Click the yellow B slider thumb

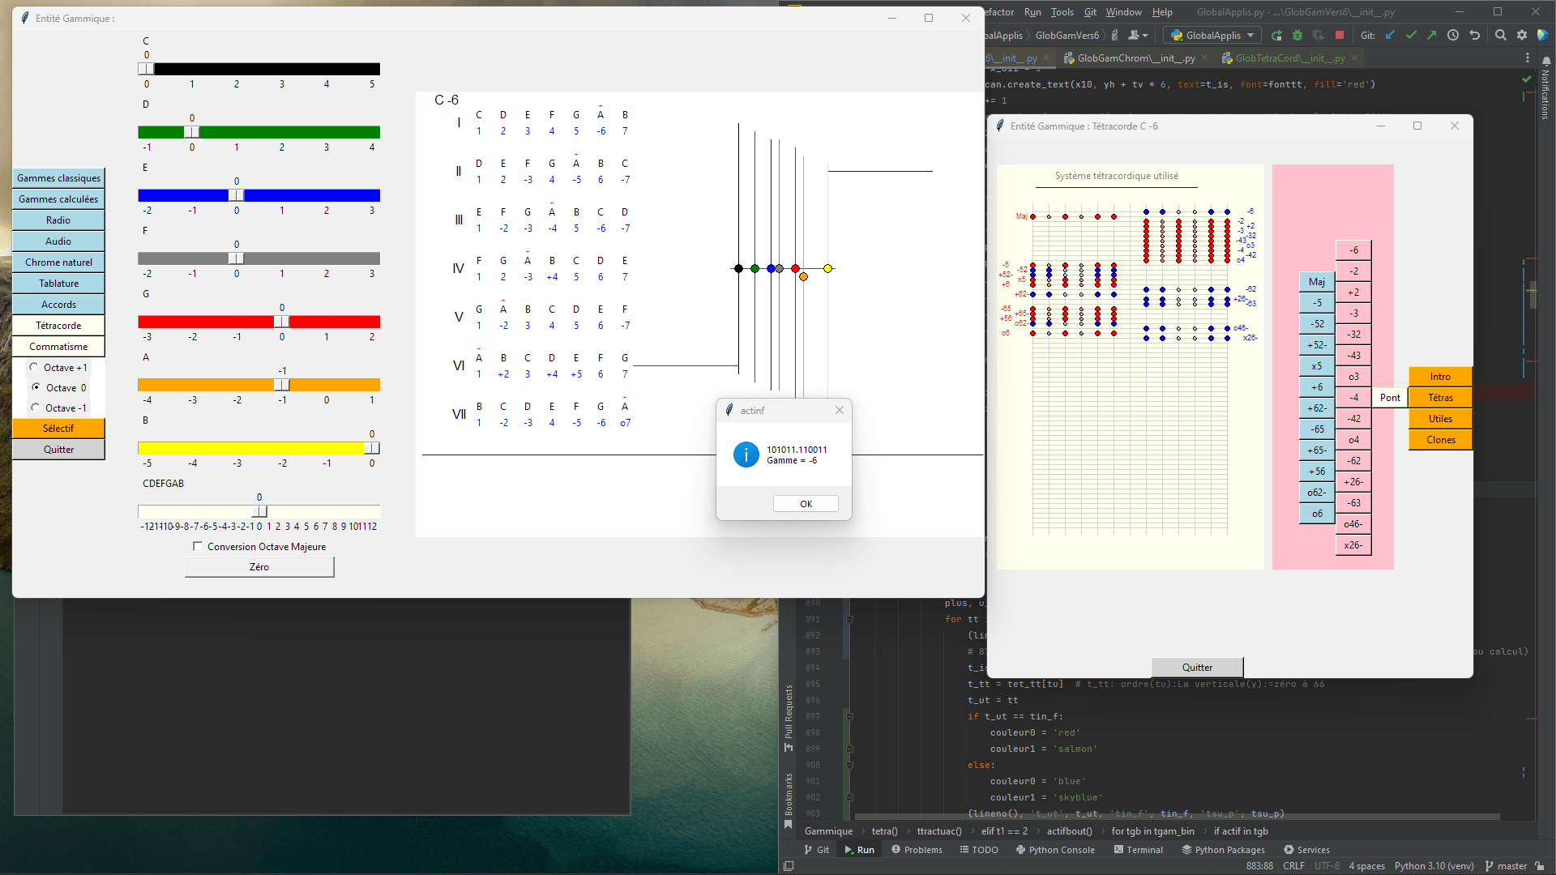371,448
